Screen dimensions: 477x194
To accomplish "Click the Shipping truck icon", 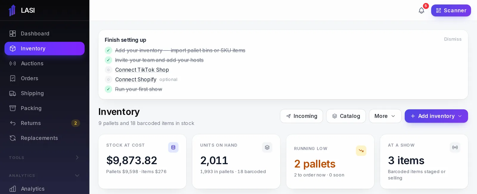I will (x=13, y=93).
